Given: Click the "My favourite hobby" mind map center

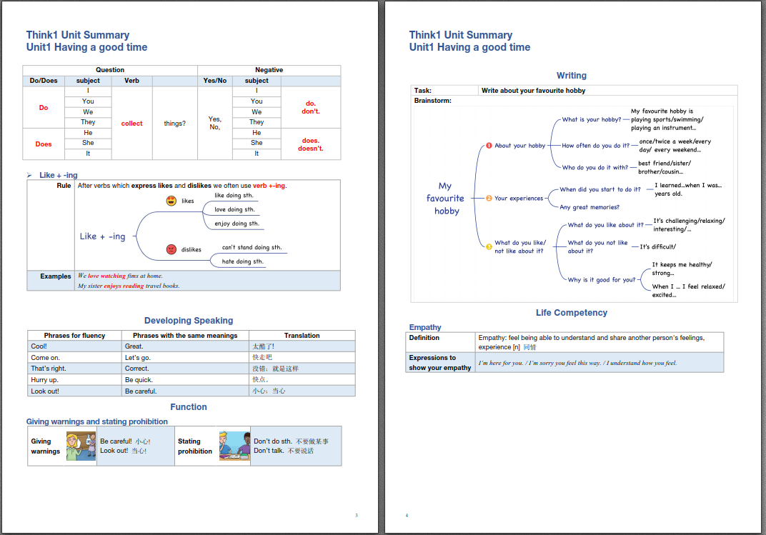Looking at the screenshot, I should coord(445,199).
